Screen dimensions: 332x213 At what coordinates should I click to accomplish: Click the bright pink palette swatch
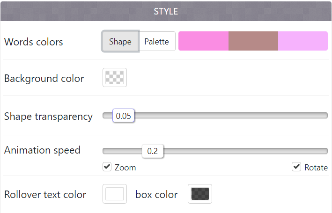pos(204,41)
